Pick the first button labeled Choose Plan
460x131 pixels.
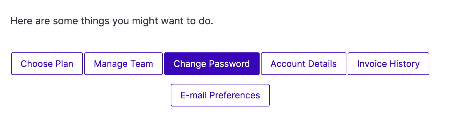point(47,64)
